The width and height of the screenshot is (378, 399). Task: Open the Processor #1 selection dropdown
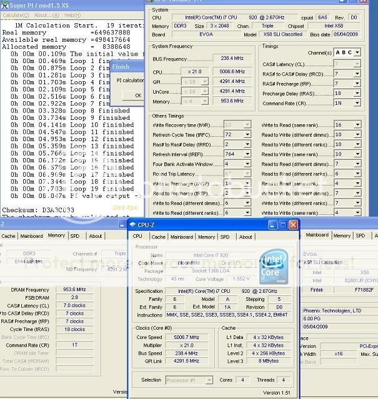[x=209, y=380]
